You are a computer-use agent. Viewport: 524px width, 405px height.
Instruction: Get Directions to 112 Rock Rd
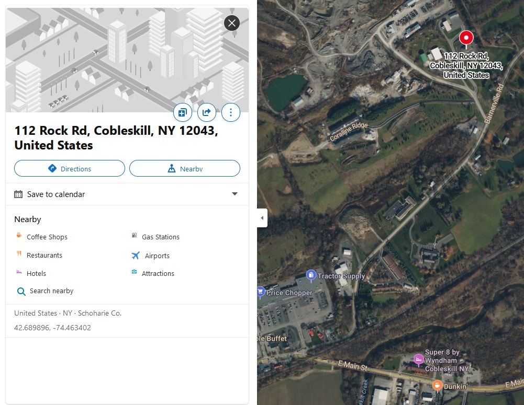click(x=70, y=169)
